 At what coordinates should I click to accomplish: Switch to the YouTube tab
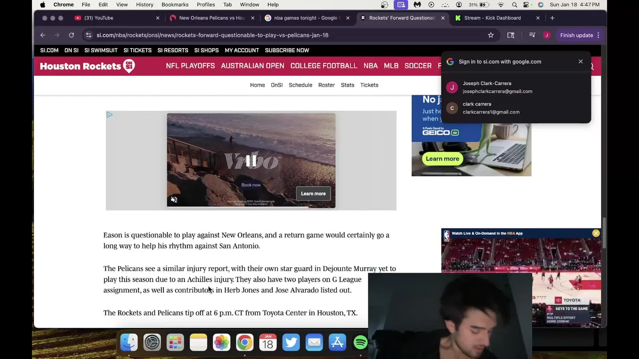(117, 18)
